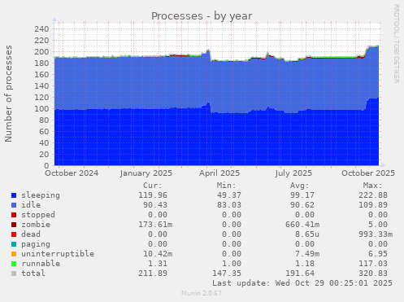Click the 'April 2025' x-axis label
The width and height of the screenshot is (404, 302).
point(219,173)
